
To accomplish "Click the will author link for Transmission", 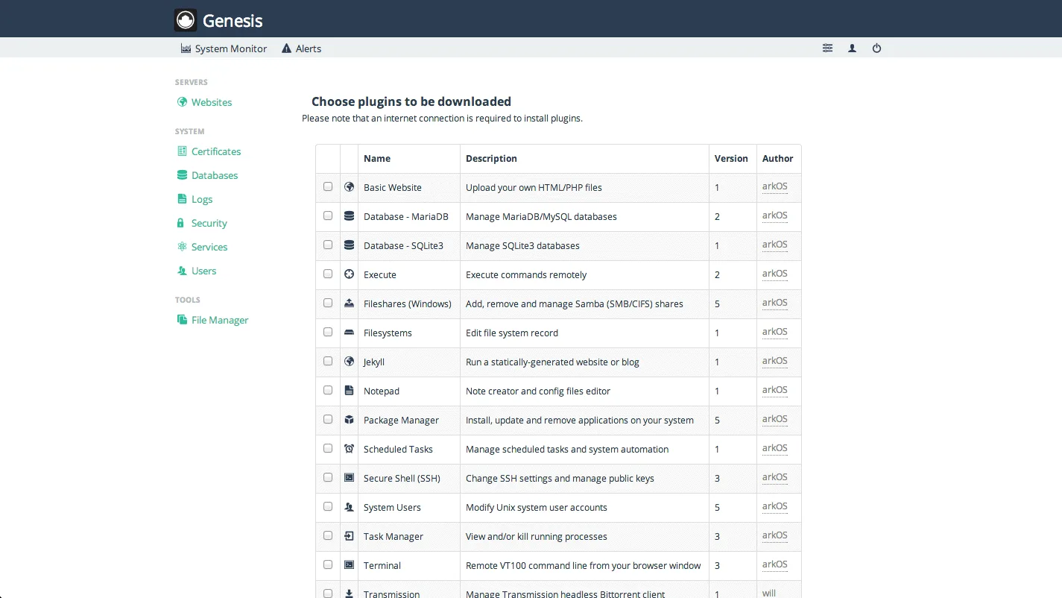I will [768, 593].
